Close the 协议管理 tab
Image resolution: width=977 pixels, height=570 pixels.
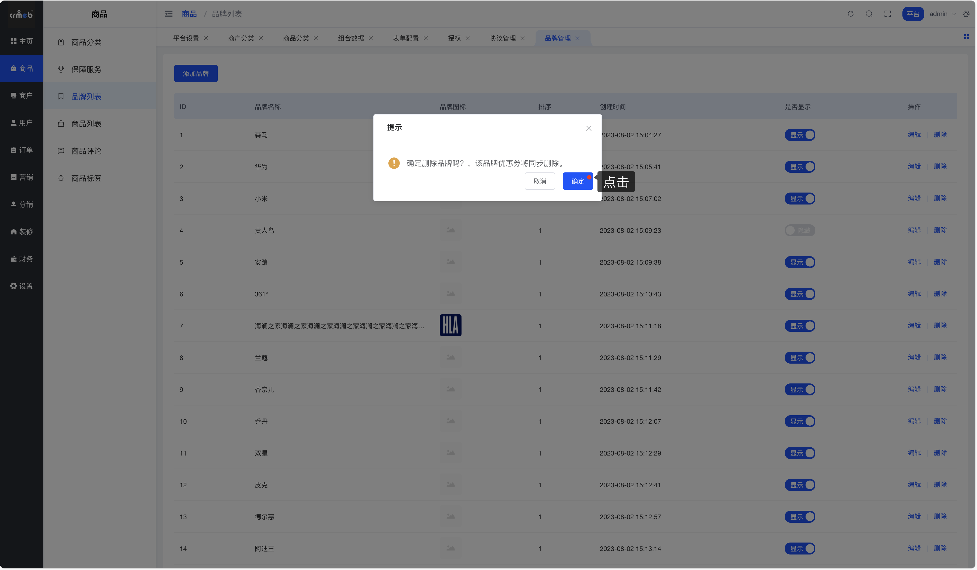point(523,38)
